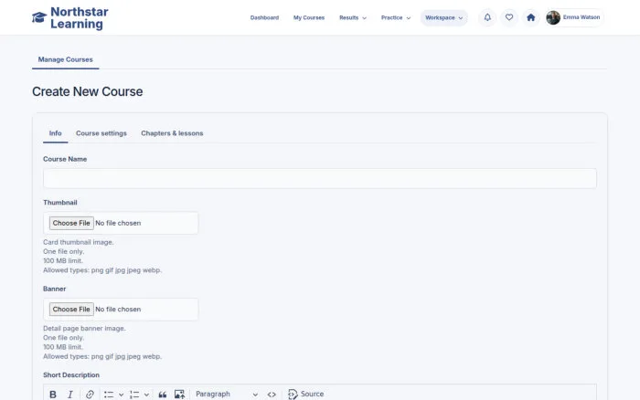Click 'Detail page banner image.' help text

coord(84,328)
